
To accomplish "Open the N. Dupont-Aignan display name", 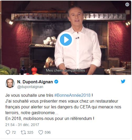I will pyautogui.click(x=35, y=82).
